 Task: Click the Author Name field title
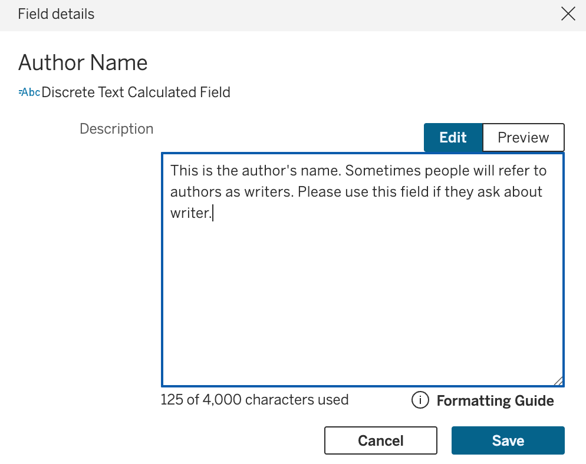(x=83, y=62)
